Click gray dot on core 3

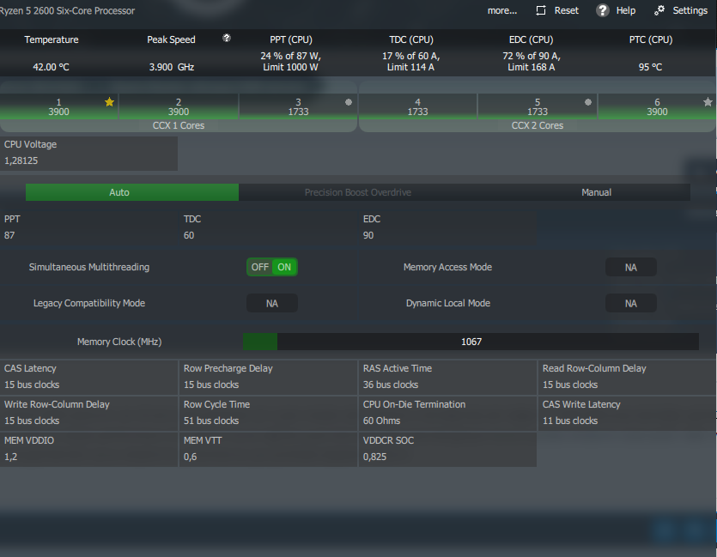(349, 102)
